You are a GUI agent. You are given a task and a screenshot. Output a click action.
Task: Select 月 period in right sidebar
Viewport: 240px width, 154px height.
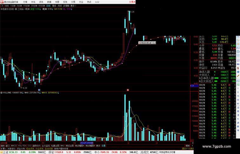point(238,115)
